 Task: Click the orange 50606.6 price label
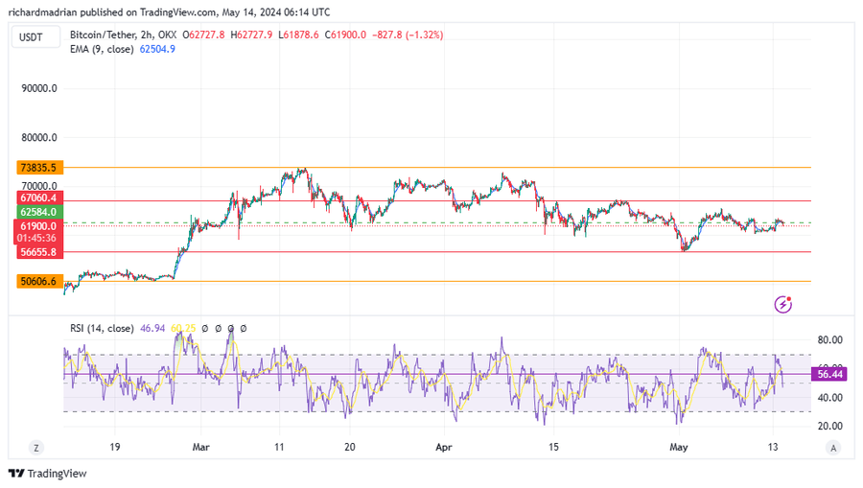[x=38, y=282]
